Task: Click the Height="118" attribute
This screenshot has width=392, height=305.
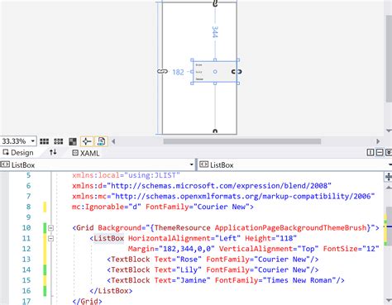Action: [270, 238]
